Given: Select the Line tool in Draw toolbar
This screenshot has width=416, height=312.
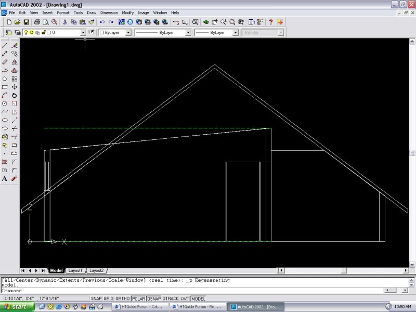Looking at the screenshot, I should (x=5, y=45).
